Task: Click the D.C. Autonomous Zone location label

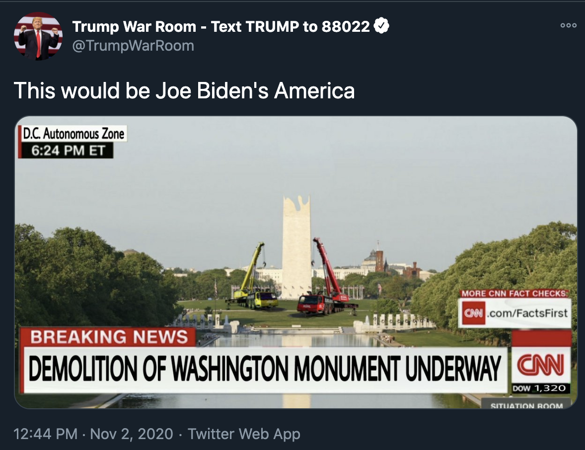Action: (x=73, y=134)
